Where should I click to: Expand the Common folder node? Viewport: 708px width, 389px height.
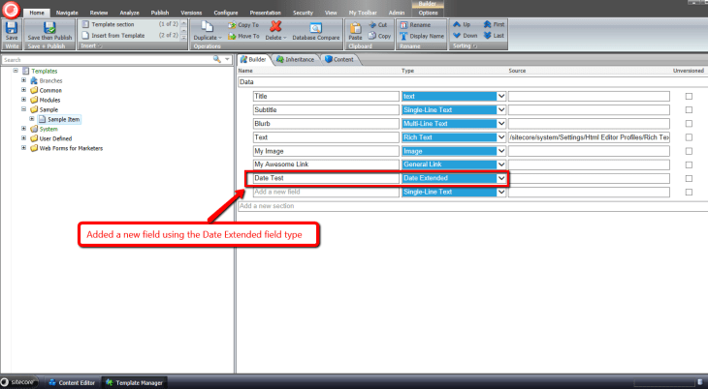[23, 90]
